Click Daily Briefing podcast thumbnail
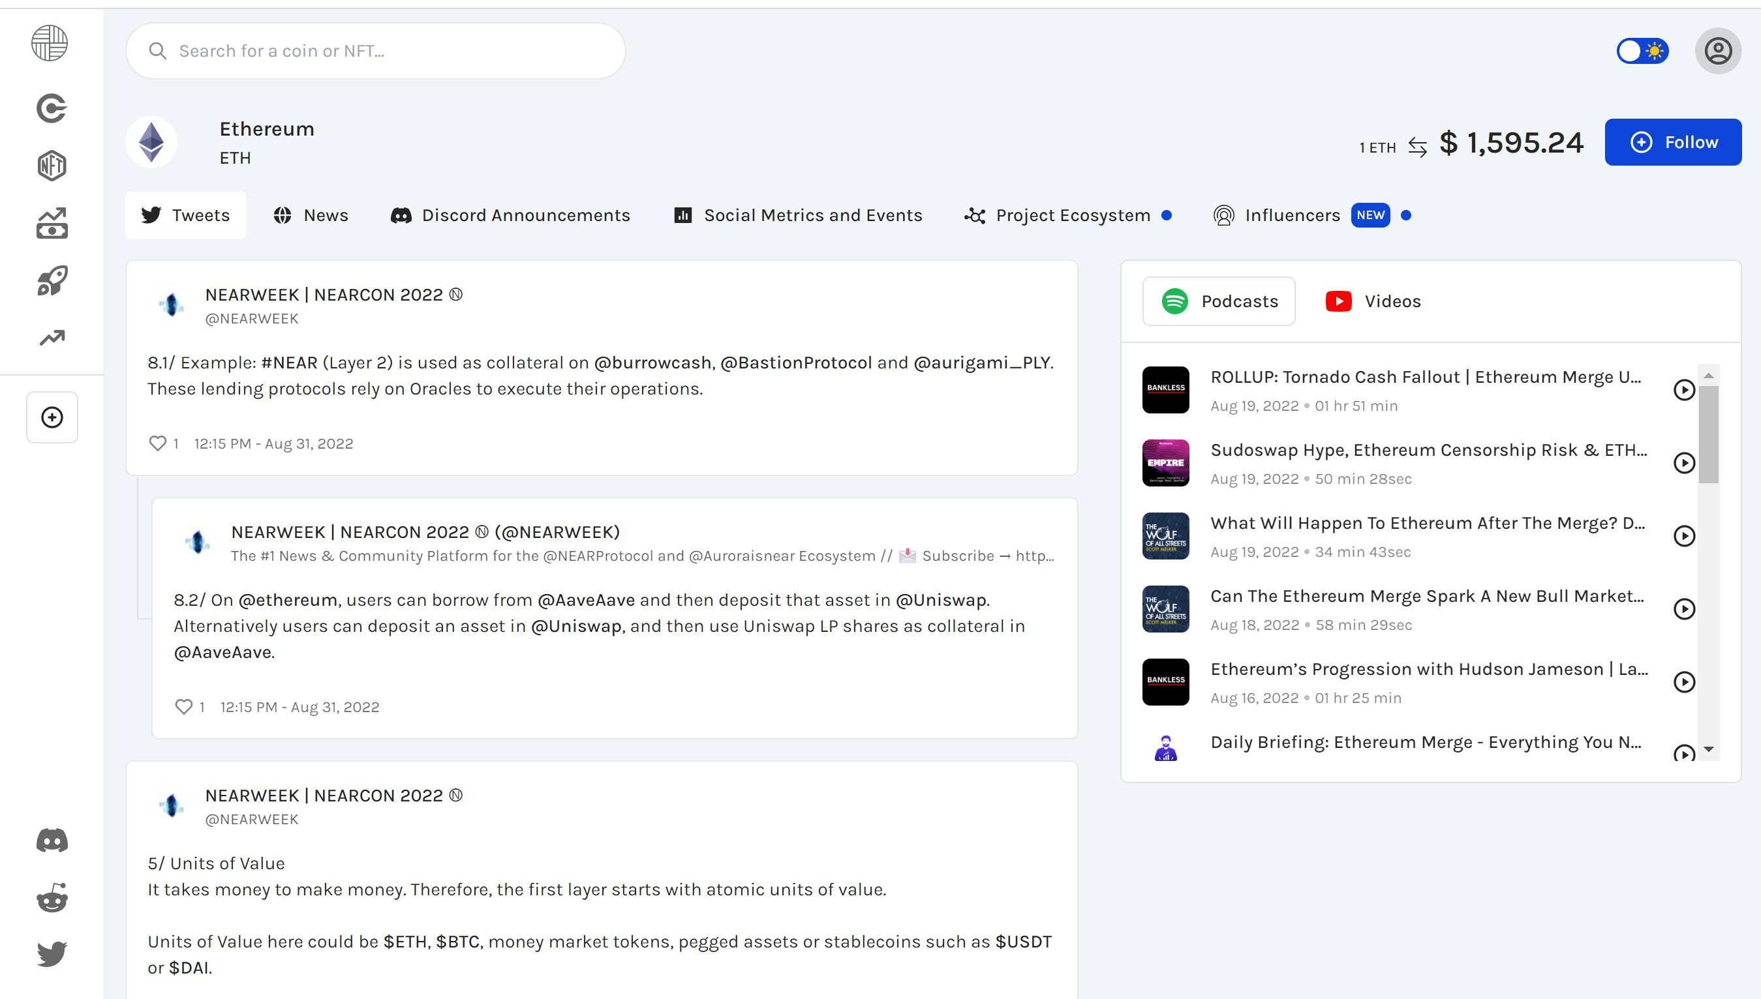 click(1166, 748)
